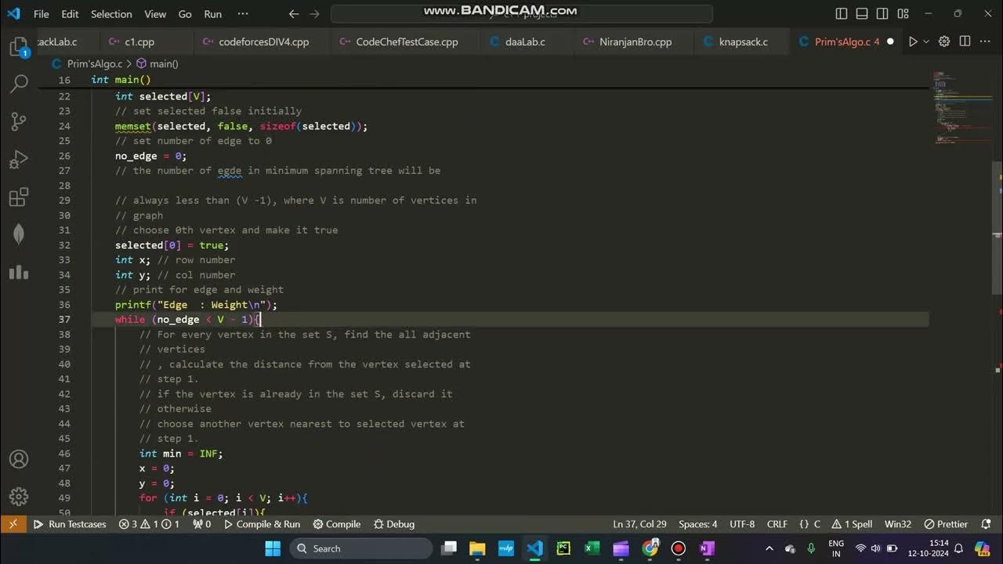Open the MongoDB leaf icon view
The height and width of the screenshot is (564, 1003).
point(19,234)
